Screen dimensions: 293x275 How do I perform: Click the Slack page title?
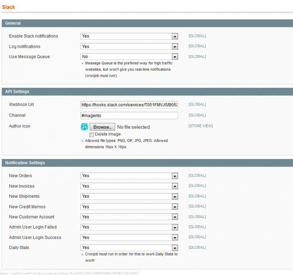pyautogui.click(x=8, y=7)
